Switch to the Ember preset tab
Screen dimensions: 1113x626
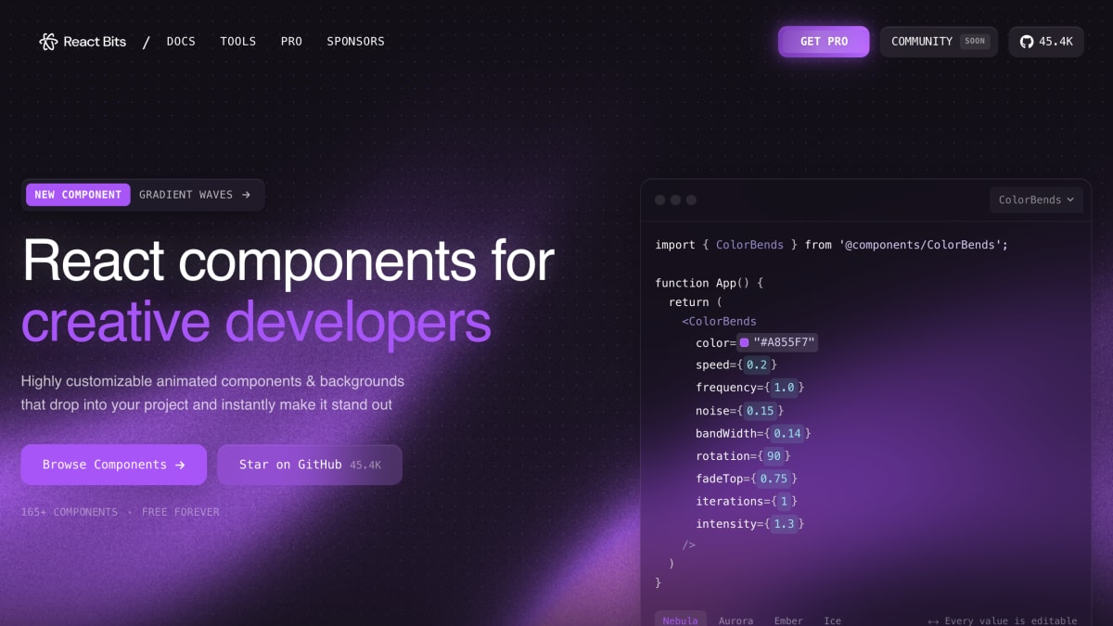point(788,620)
